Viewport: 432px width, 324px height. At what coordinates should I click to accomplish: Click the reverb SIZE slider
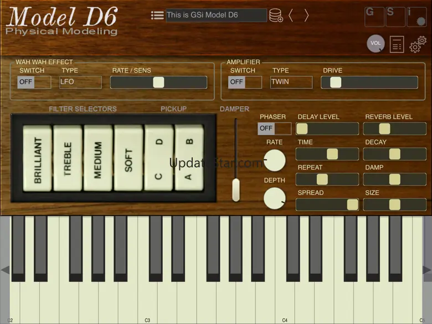tap(395, 205)
